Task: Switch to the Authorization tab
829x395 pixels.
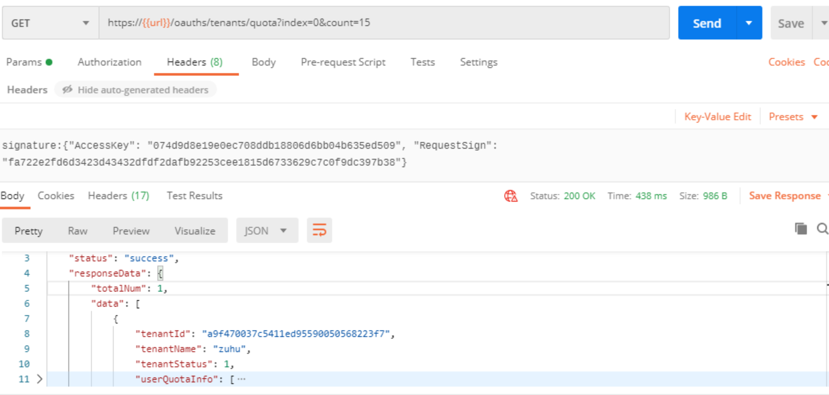Action: [x=109, y=62]
